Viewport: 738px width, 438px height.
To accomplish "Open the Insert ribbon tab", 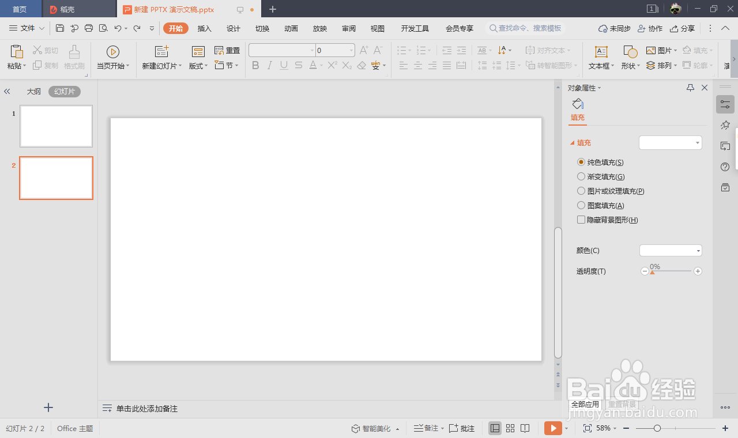I will click(x=205, y=28).
